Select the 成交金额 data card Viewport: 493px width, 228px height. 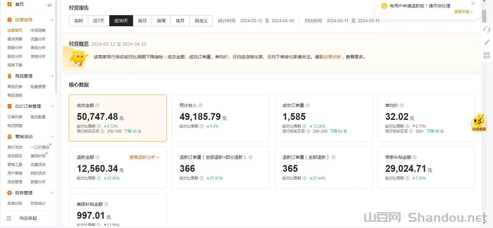118,118
